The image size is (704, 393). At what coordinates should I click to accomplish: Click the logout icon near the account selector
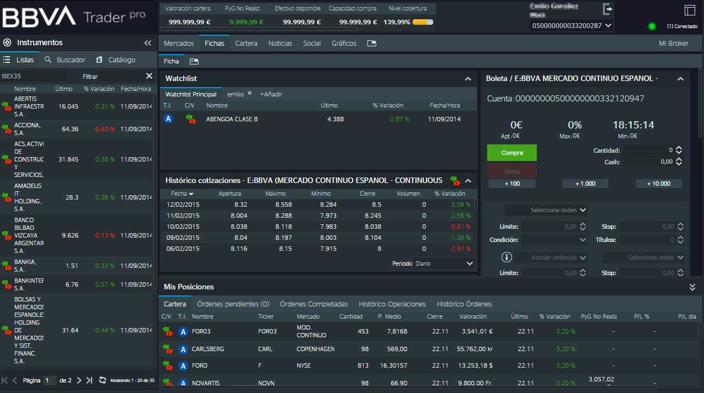pyautogui.click(x=607, y=9)
